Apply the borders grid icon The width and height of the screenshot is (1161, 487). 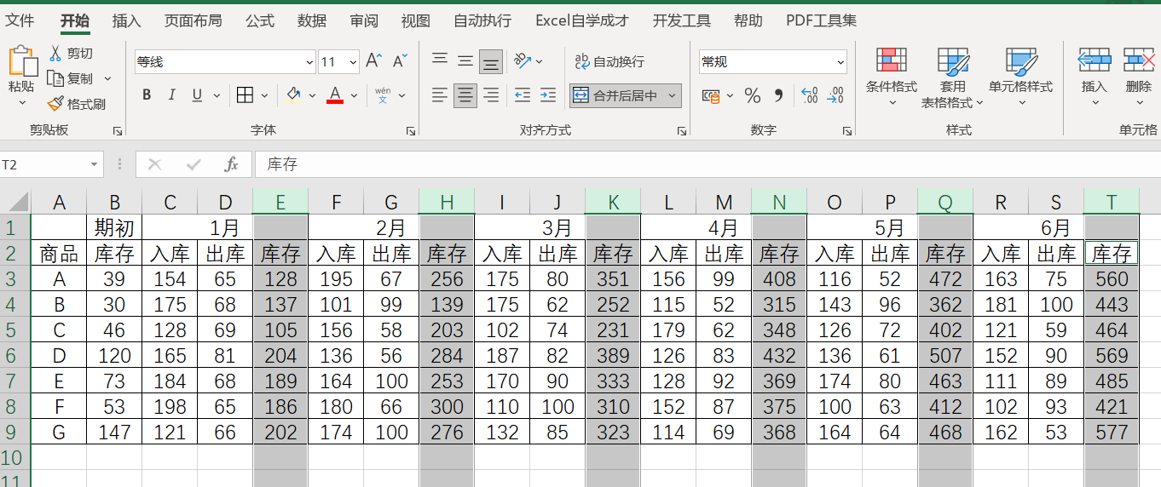point(245,95)
